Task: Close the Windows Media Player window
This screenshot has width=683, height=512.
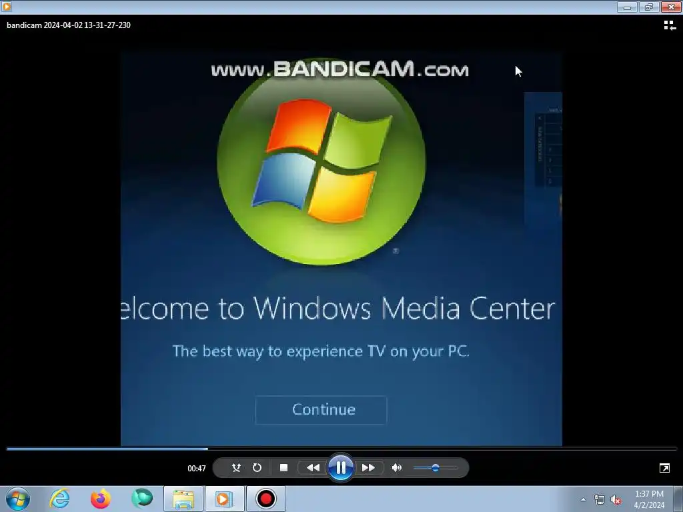Action: tap(671, 7)
